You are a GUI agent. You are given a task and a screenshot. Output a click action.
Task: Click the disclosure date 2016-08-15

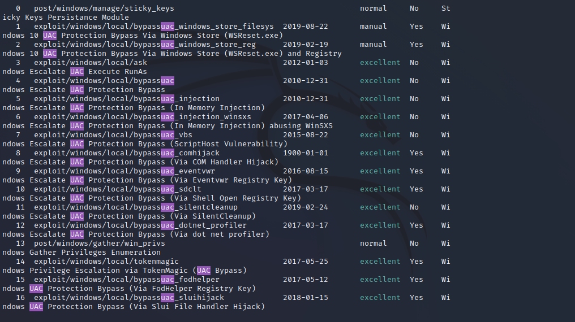(x=306, y=171)
